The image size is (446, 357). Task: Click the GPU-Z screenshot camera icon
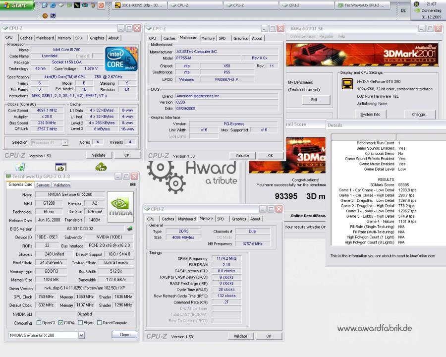[132, 184]
